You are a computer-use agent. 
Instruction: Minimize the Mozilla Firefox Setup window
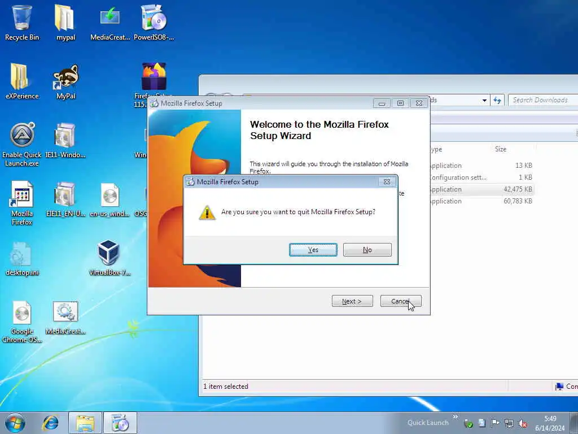pos(382,103)
